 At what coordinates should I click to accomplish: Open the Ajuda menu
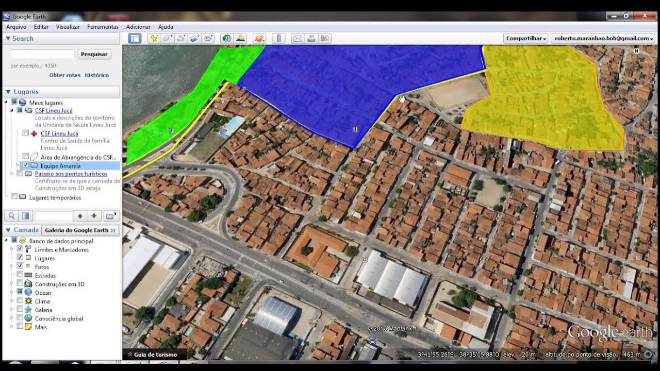[x=166, y=27]
